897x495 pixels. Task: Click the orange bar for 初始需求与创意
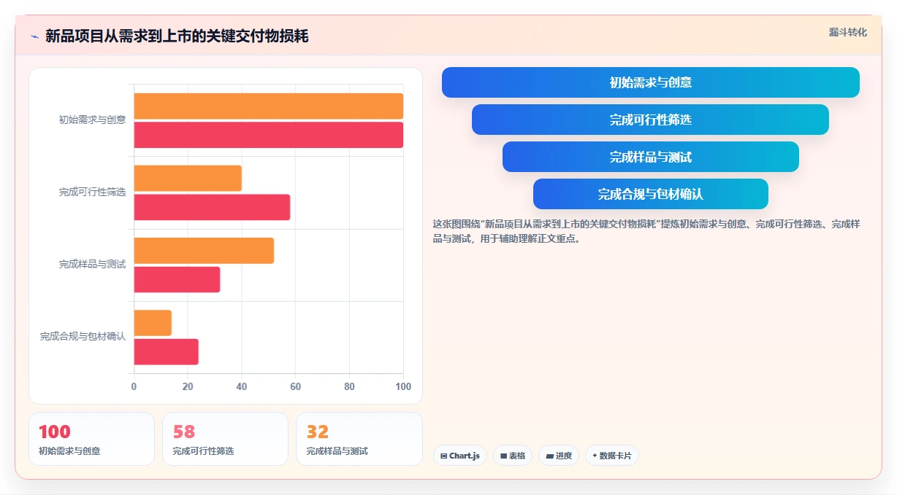click(x=268, y=106)
